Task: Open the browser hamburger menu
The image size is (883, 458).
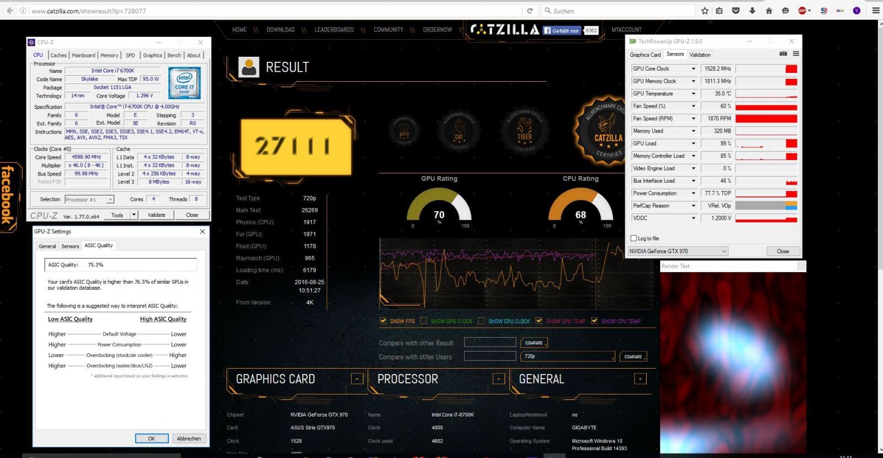Action: [875, 10]
